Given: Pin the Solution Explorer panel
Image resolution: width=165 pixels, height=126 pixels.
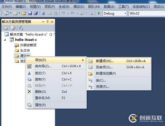Looking at the screenshot, I should click(47, 22).
